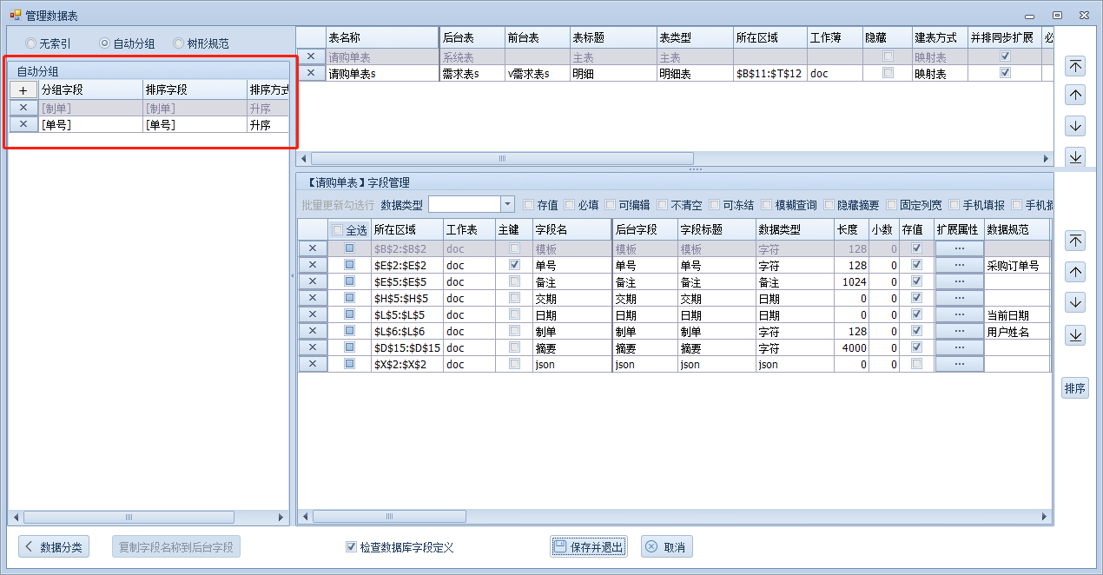Collapse left panel using splitter arrow
This screenshot has width=1103, height=575.
tap(293, 276)
